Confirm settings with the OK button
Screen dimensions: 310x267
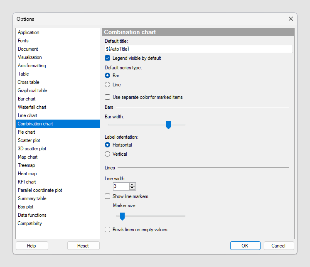(245, 246)
